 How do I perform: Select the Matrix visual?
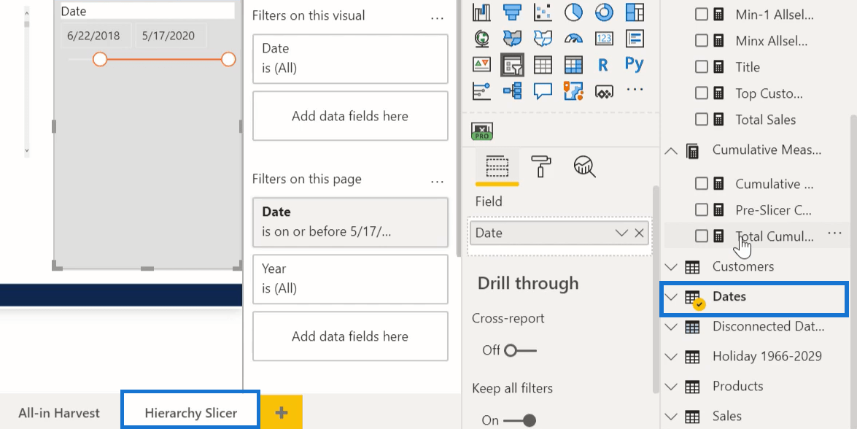[x=573, y=64]
